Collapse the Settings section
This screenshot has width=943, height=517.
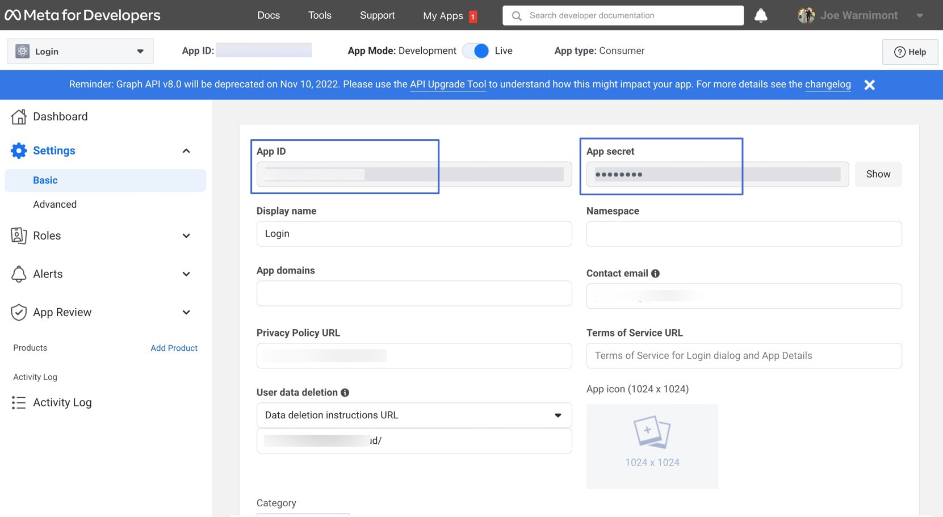186,150
